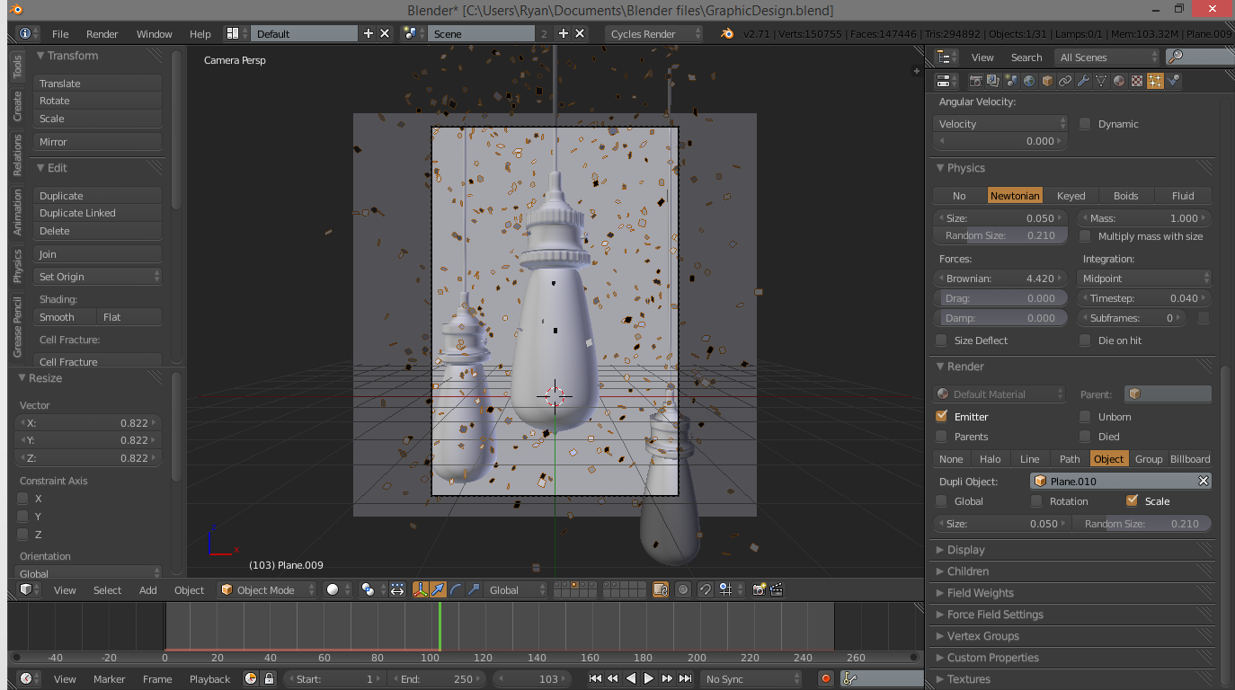Open the Scene properties tab
The image size is (1235, 690).
click(x=1011, y=81)
